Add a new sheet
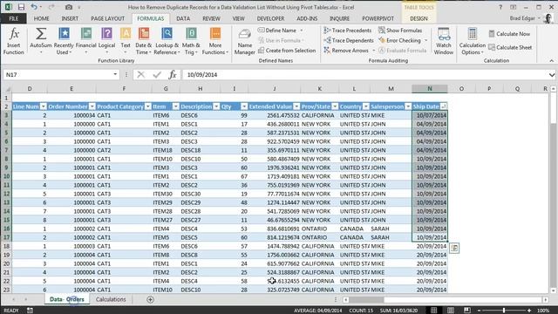The width and height of the screenshot is (558, 314). tap(150, 300)
